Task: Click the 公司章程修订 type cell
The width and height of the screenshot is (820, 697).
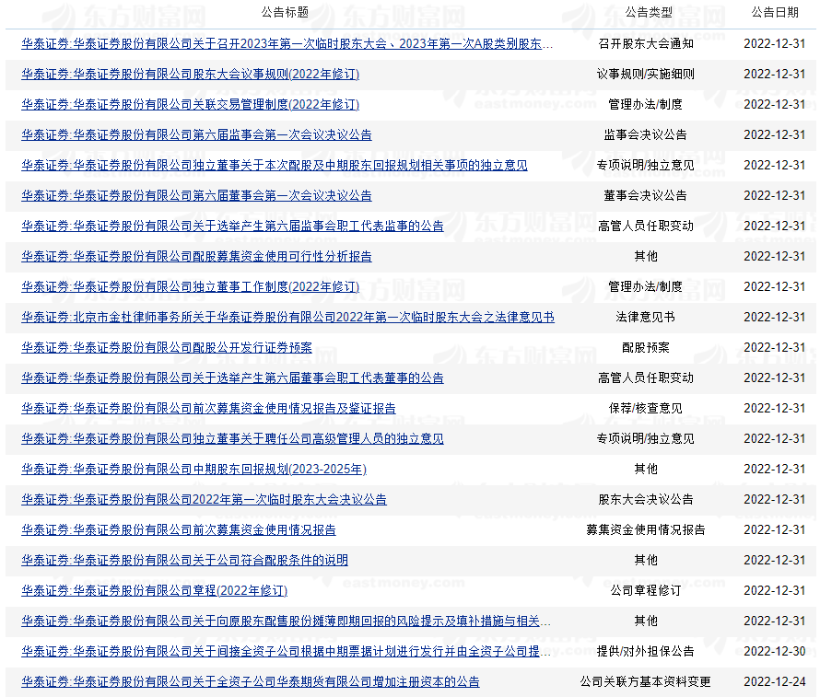Action: [x=646, y=590]
